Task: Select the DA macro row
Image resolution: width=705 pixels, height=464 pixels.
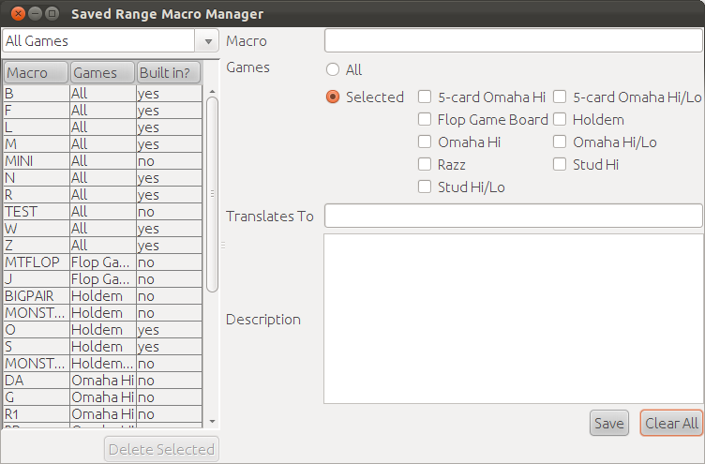Action: pyautogui.click(x=103, y=381)
